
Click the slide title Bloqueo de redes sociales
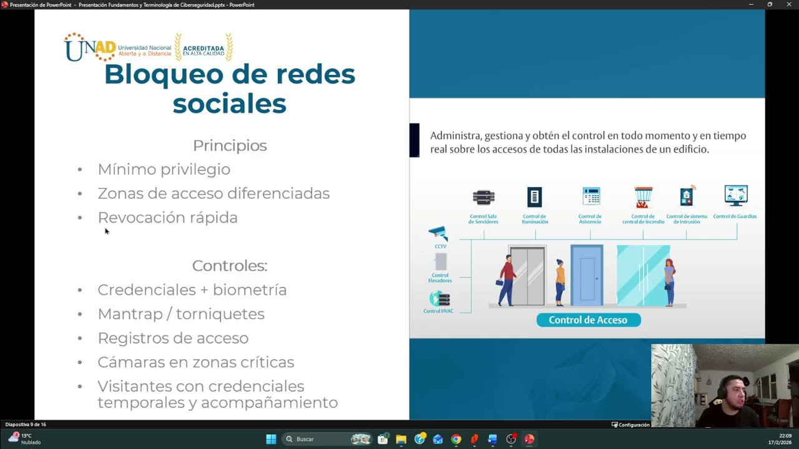click(x=230, y=89)
